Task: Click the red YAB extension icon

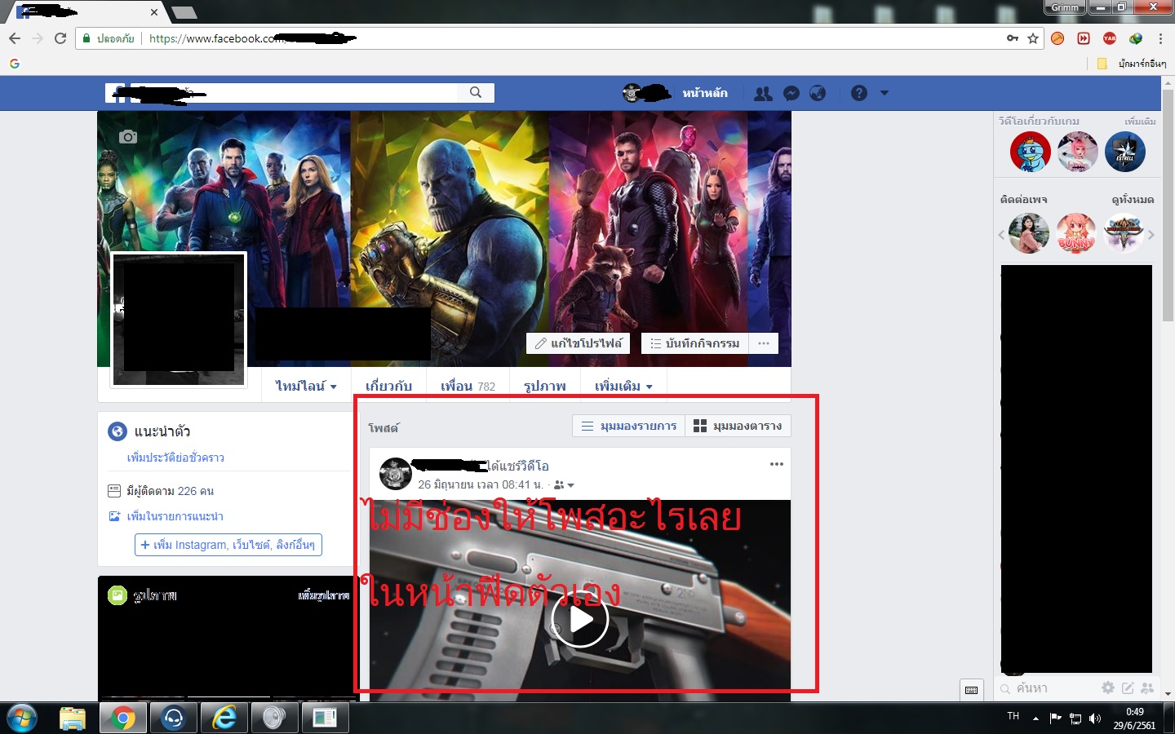Action: coord(1110,38)
